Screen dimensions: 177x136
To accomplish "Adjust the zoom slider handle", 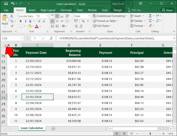I will coord(150,133).
